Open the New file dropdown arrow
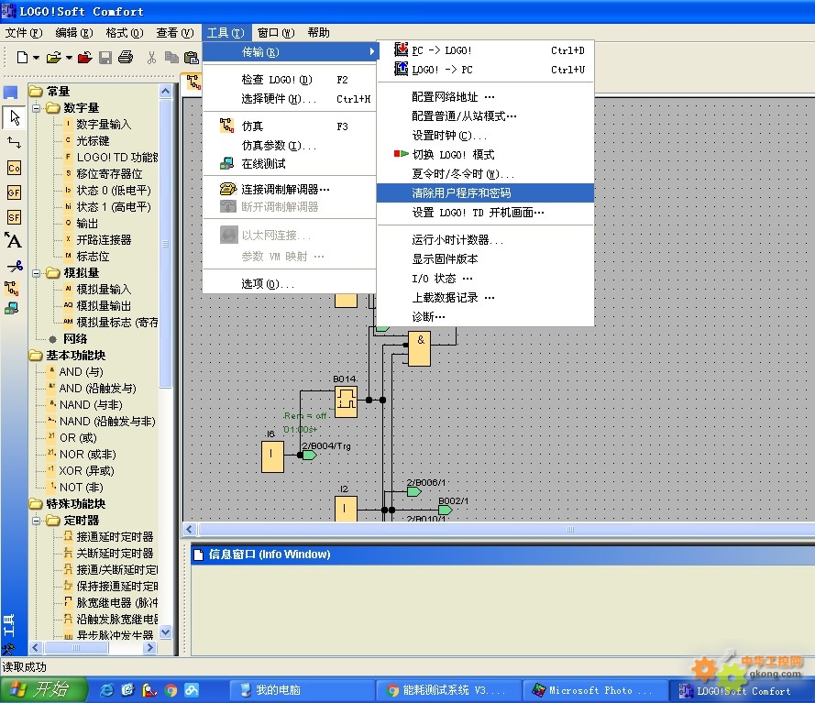 point(37,58)
